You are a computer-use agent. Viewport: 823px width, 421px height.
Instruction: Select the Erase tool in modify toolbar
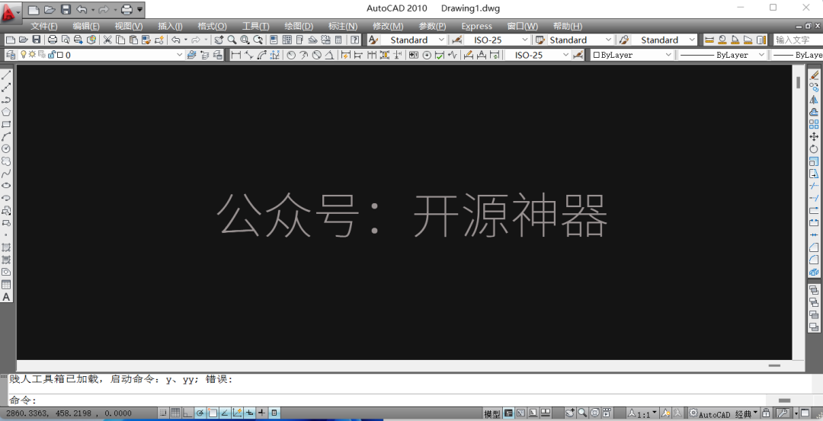point(814,76)
